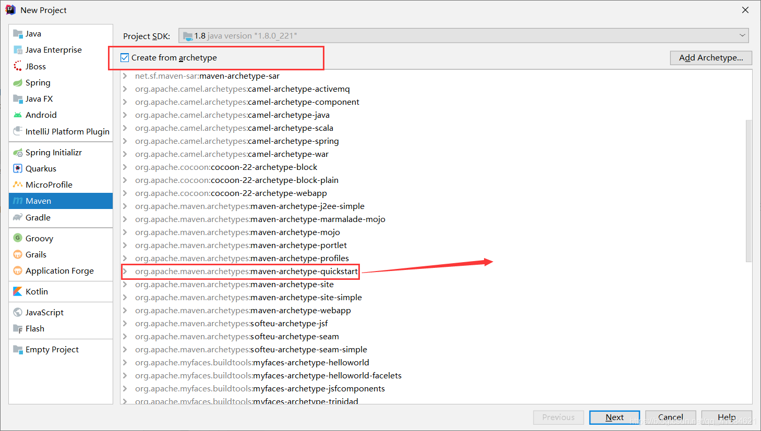Click the Java Enterprise icon
The image size is (761, 431).
[18, 50]
